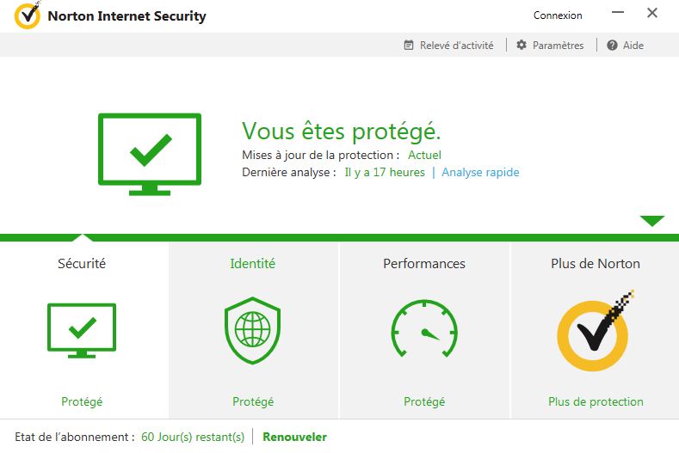Click the Analyse rapide link

click(x=480, y=172)
